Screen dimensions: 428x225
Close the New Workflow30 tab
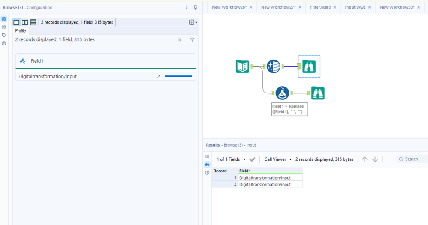click(x=419, y=7)
